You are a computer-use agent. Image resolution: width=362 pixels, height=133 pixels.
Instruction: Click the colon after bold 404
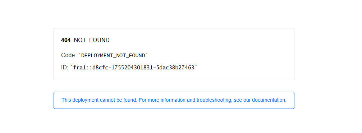pyautogui.click(x=71, y=40)
